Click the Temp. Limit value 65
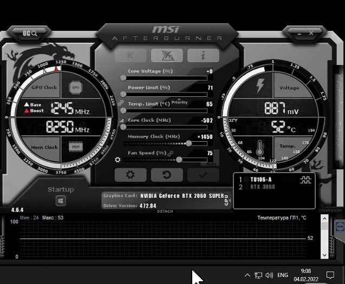The width and height of the screenshot is (345, 284). pyautogui.click(x=210, y=104)
